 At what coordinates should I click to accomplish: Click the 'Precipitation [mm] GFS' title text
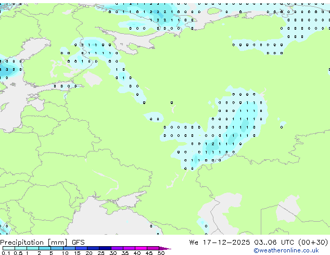coord(42,243)
